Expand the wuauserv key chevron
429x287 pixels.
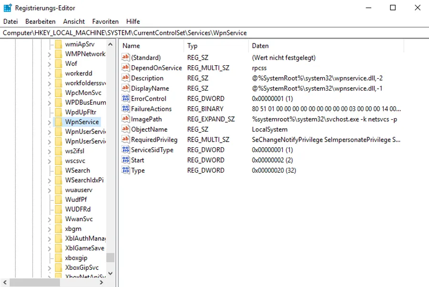(49, 190)
